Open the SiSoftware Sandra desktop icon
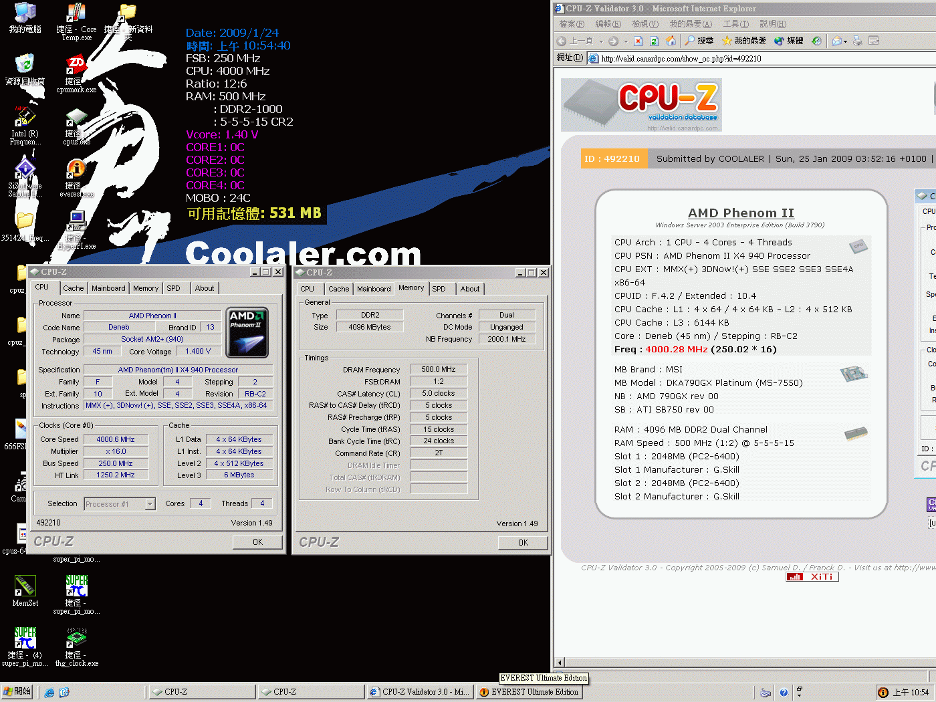Screen dimensions: 936x702 [x=25, y=178]
